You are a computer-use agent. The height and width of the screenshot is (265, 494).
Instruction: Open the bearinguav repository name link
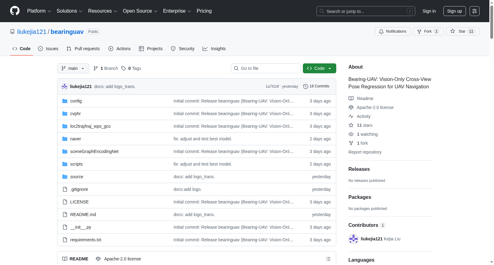[x=67, y=32]
